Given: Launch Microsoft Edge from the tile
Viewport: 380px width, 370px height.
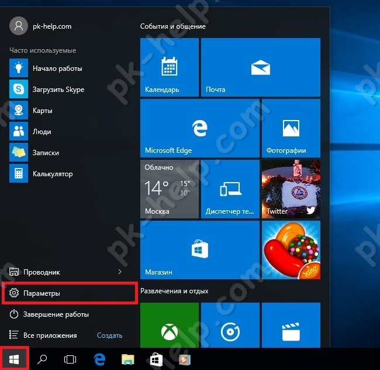Looking at the screenshot, I should point(199,128).
